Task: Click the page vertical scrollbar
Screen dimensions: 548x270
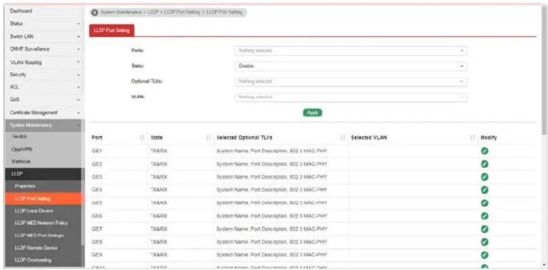Action: click(x=544, y=70)
